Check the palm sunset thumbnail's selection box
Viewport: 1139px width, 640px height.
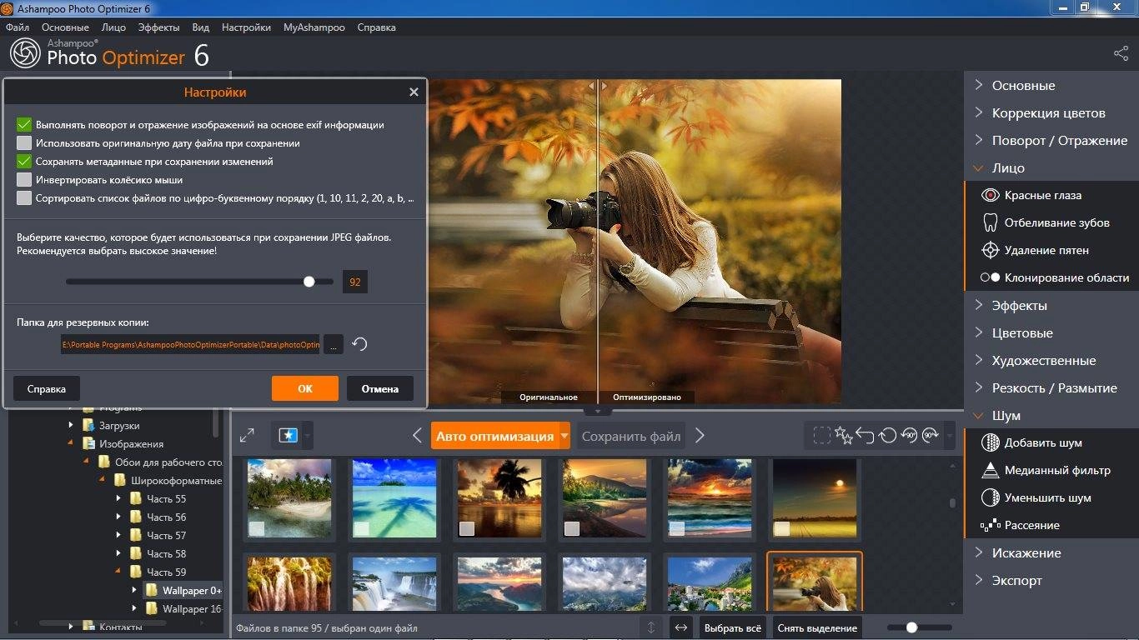[x=467, y=528]
